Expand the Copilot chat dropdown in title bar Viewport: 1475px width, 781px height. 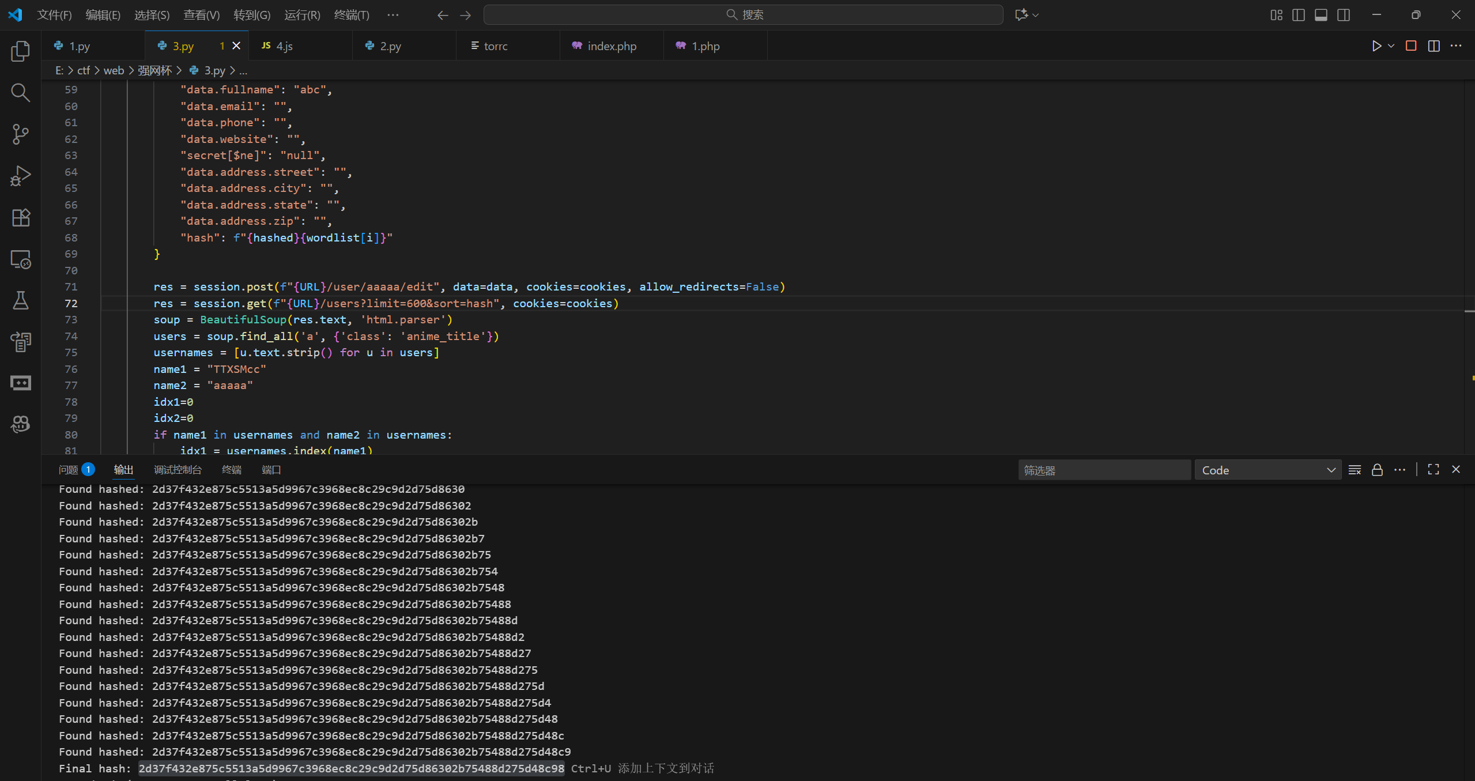click(1036, 15)
